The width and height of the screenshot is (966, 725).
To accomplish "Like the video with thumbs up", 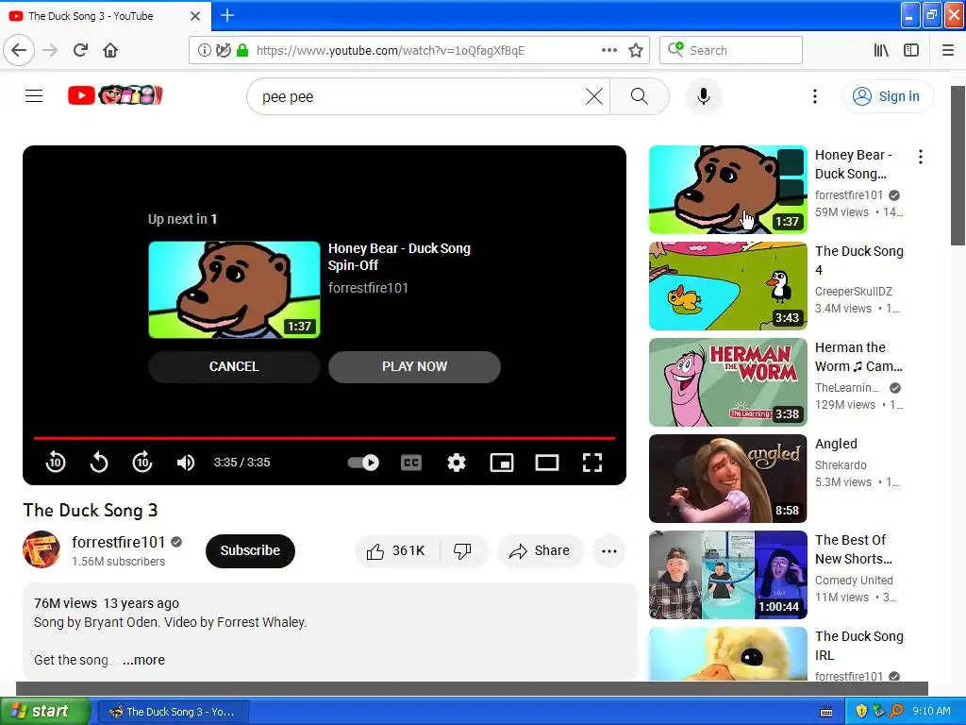I will (397, 550).
